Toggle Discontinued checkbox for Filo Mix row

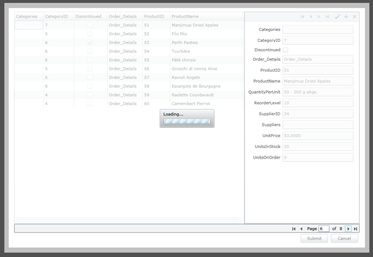pyautogui.click(x=90, y=34)
